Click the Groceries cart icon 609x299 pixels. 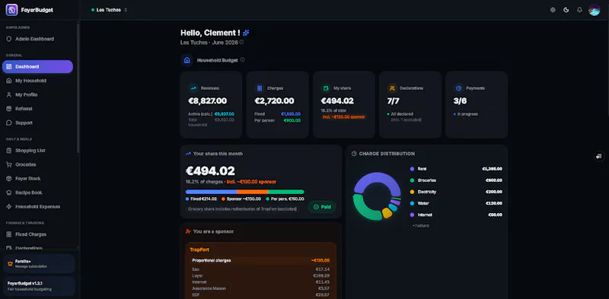pyautogui.click(x=9, y=164)
